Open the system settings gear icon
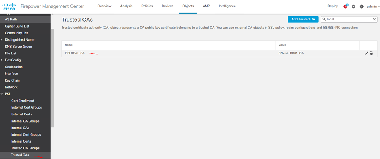The height and width of the screenshot is (159, 380). pos(354,7)
